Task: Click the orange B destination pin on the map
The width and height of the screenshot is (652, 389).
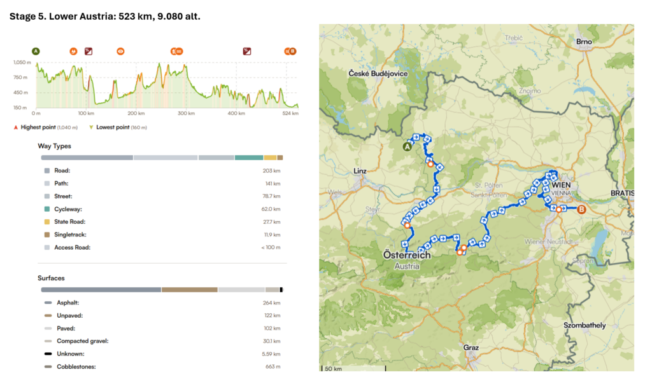Action: coord(581,208)
